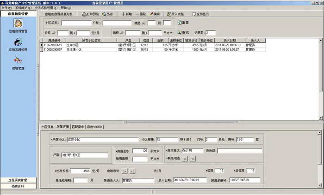Open the 帮助 menu
The width and height of the screenshot is (324, 195).
click(x=66, y=8)
